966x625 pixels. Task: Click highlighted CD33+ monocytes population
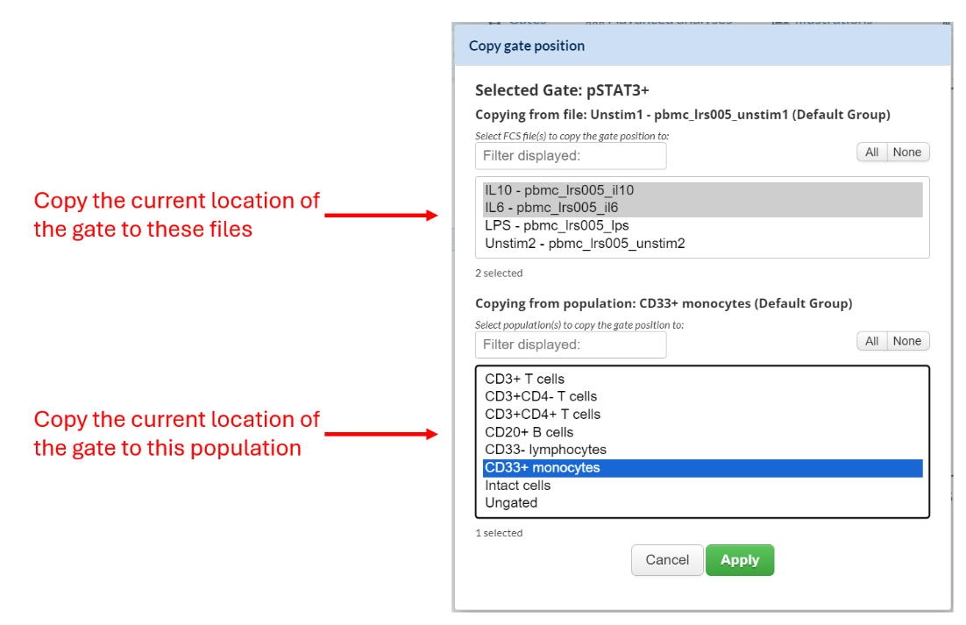[x=542, y=468]
